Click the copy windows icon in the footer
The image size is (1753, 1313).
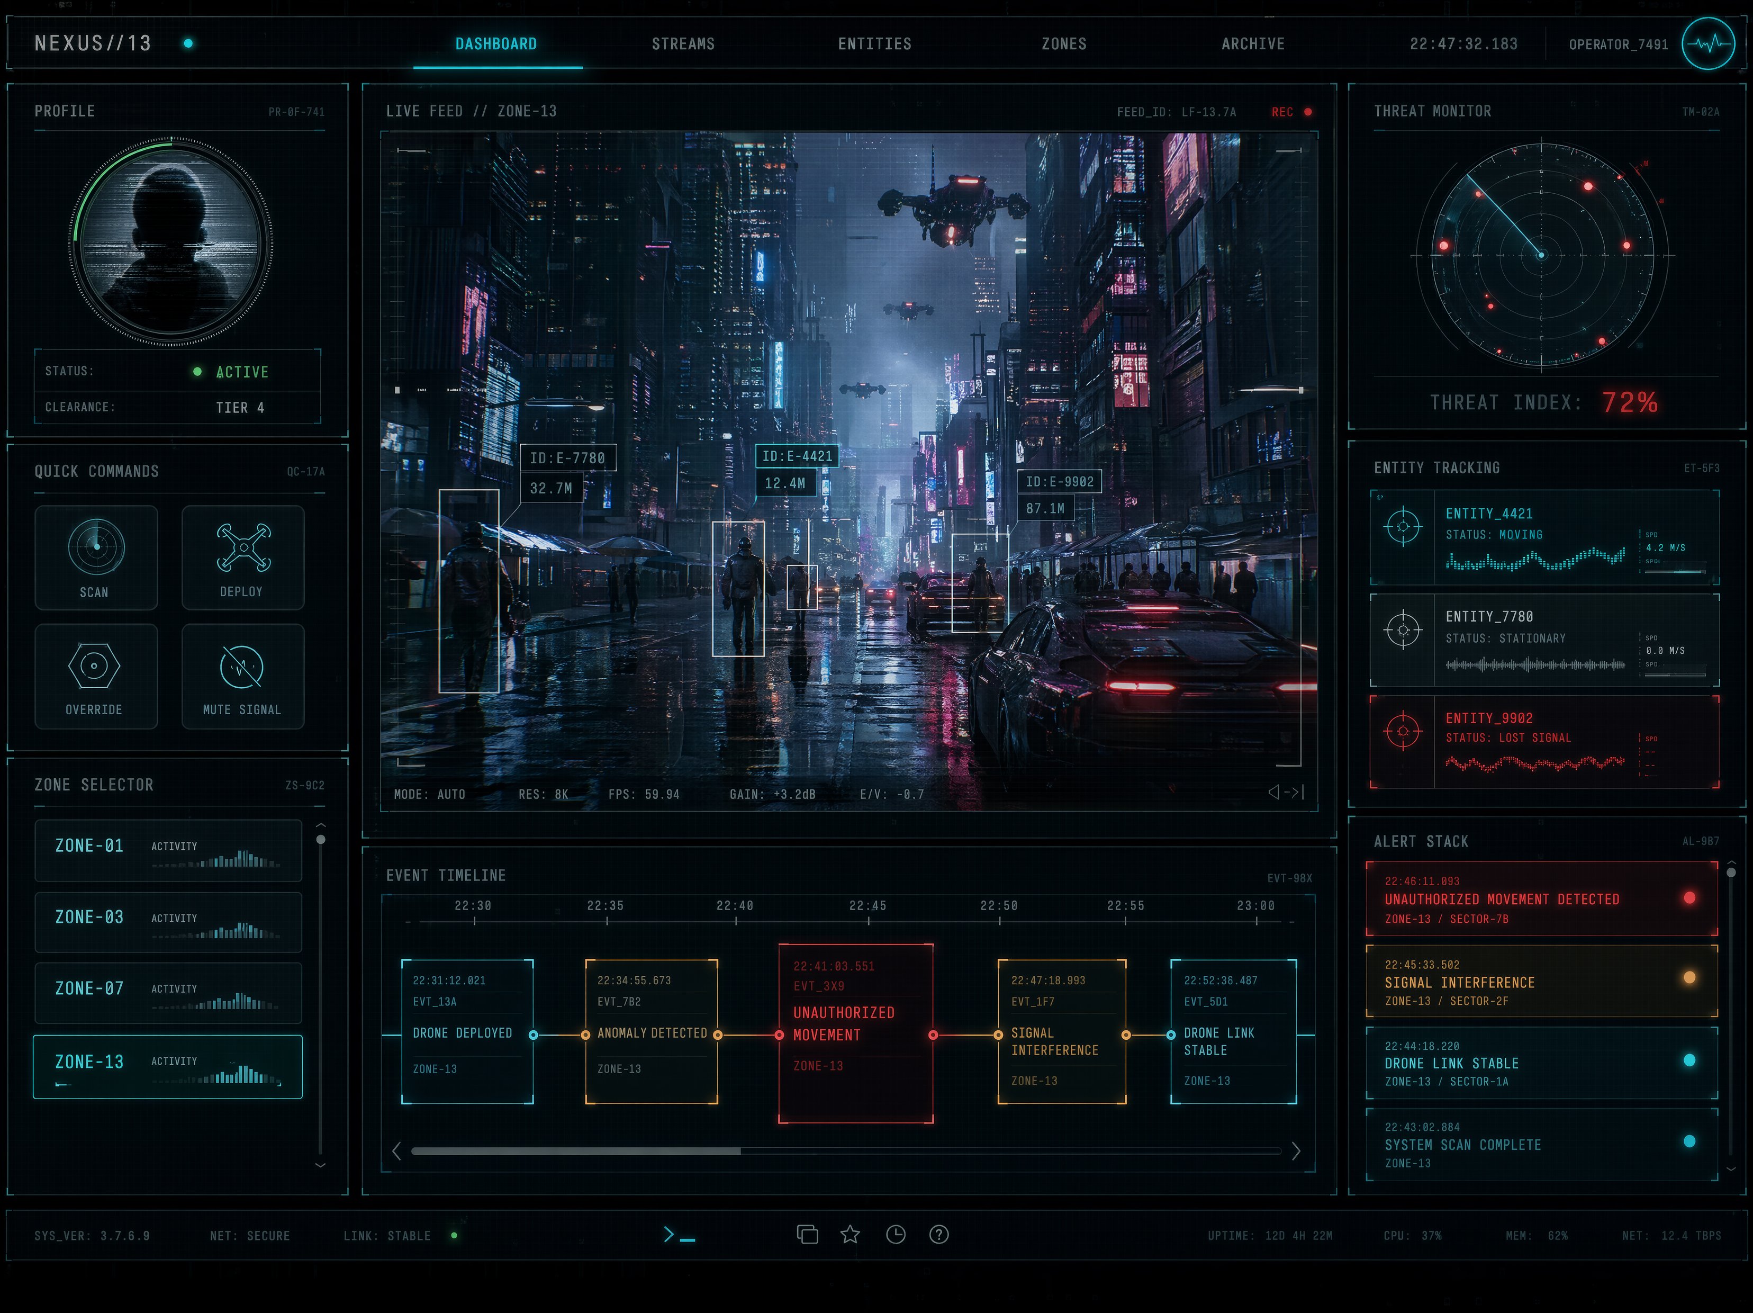[808, 1235]
